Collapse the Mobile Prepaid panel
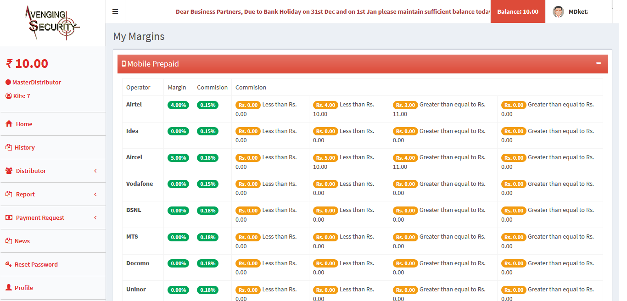Screen dimensions: 627x301 point(599,63)
